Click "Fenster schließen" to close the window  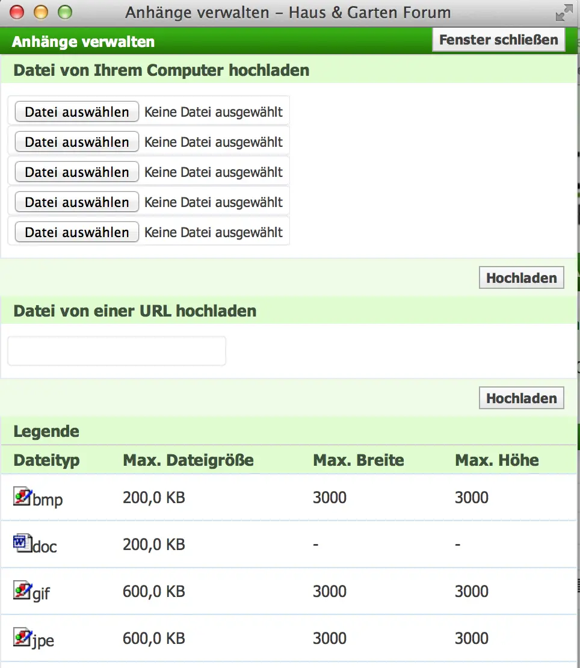coord(499,40)
